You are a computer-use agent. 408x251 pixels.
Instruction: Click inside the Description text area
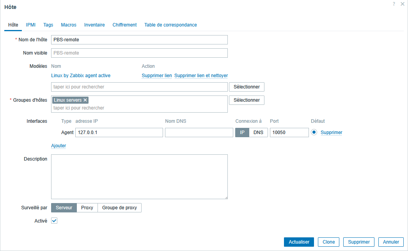[x=139, y=176]
